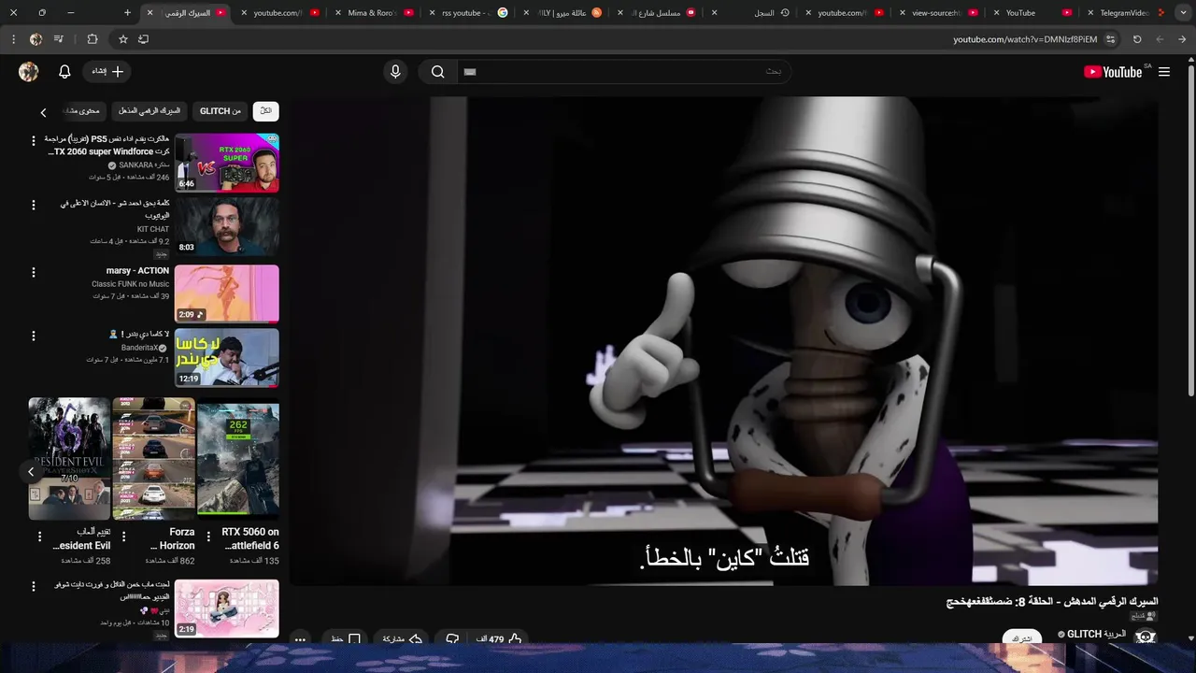The height and width of the screenshot is (673, 1196).
Task: Reload the page with refresh icon
Action: click(x=1137, y=39)
